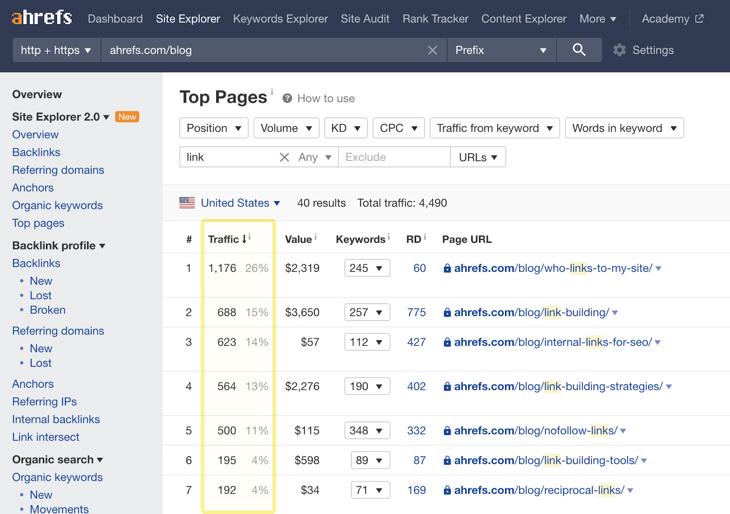This screenshot has width=730, height=514.
Task: Click the ahrefs logo
Action: click(41, 18)
